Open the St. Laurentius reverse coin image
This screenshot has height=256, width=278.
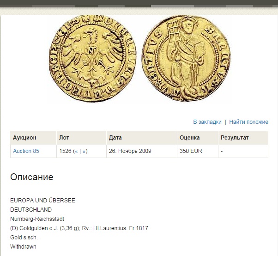[186, 59]
